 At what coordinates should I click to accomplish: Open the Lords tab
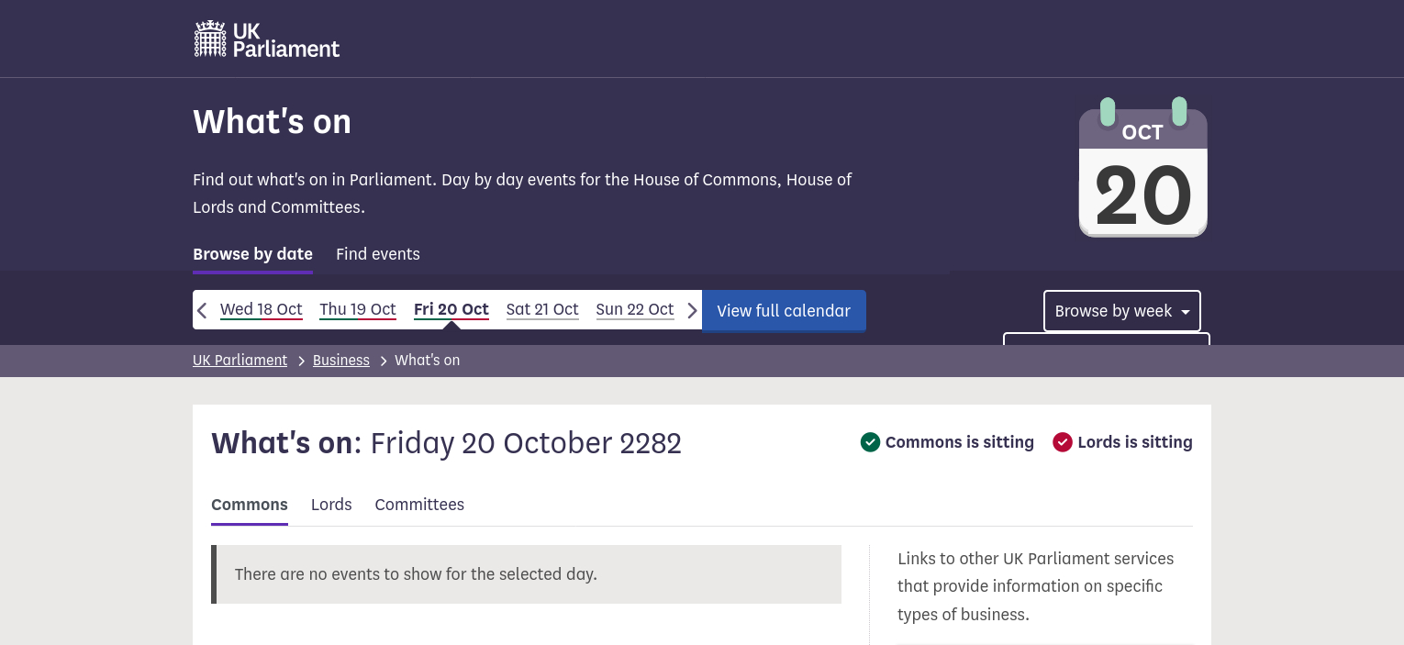click(x=331, y=505)
